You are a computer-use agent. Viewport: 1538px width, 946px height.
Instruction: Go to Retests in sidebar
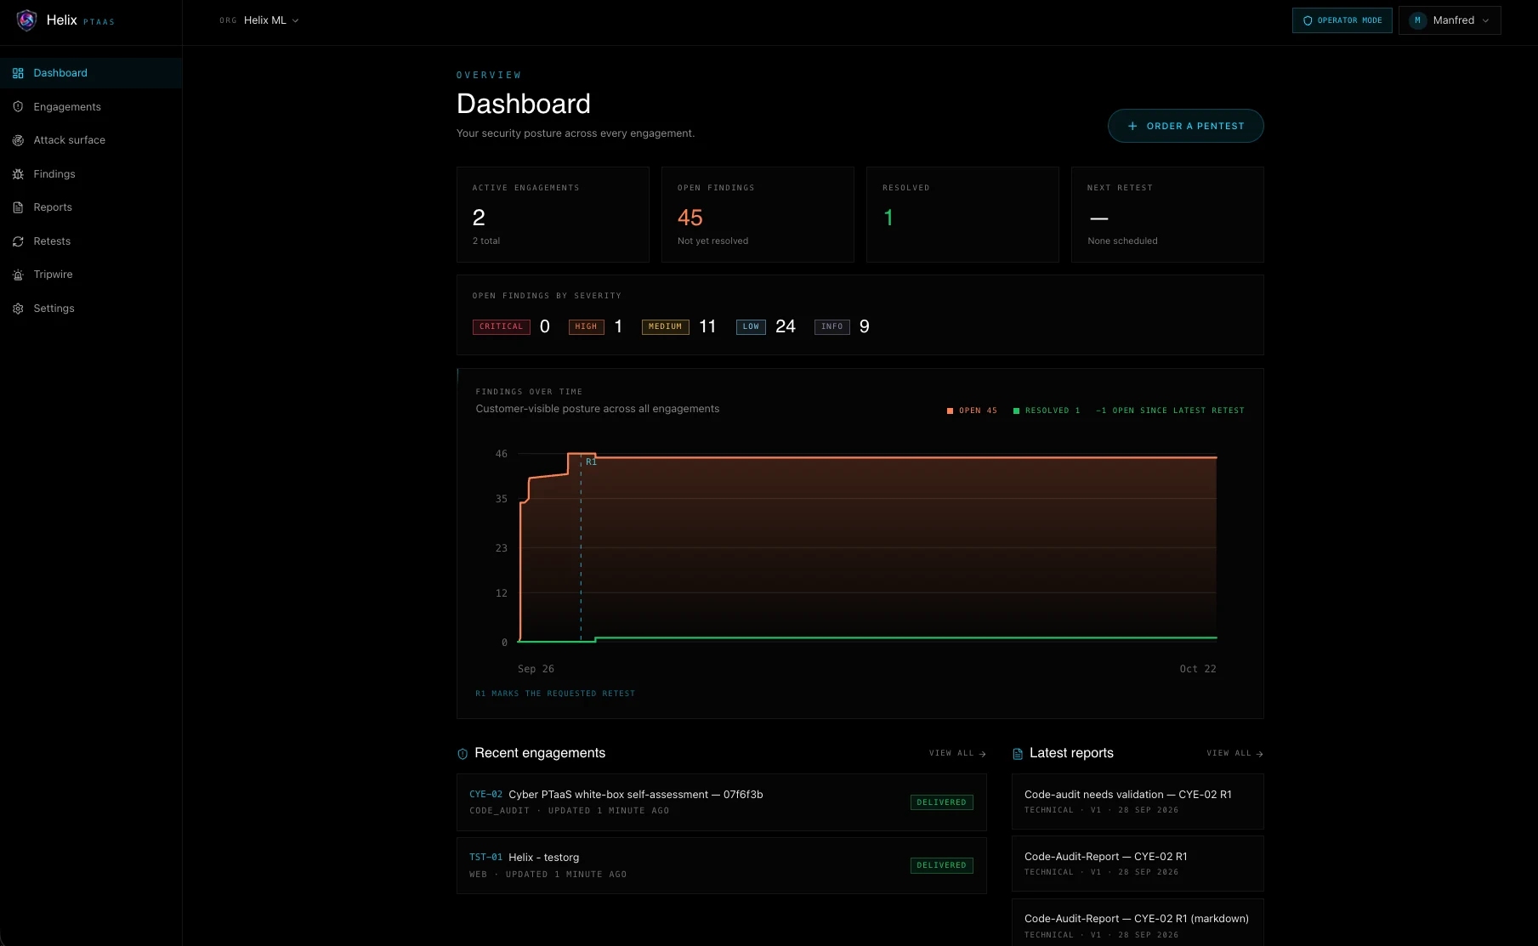(91, 241)
